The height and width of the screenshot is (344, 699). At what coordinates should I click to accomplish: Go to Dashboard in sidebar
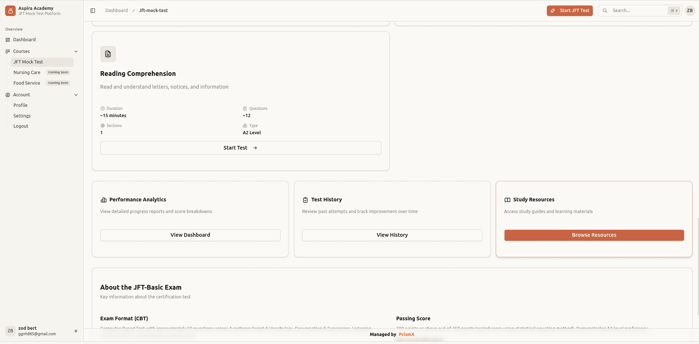[x=42, y=40]
